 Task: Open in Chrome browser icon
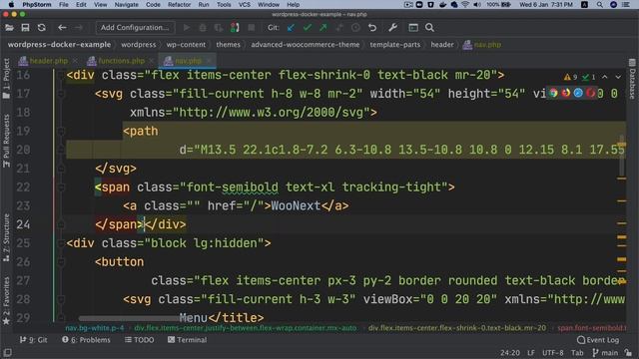pyautogui.click(x=553, y=93)
